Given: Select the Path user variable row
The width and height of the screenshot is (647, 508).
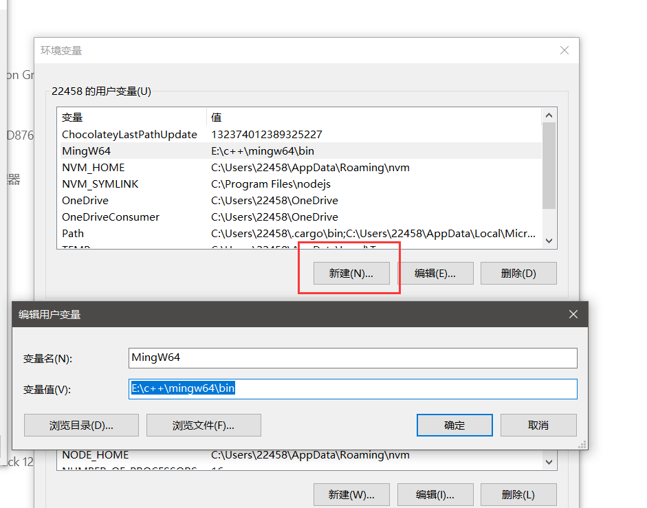Looking at the screenshot, I should pos(73,234).
